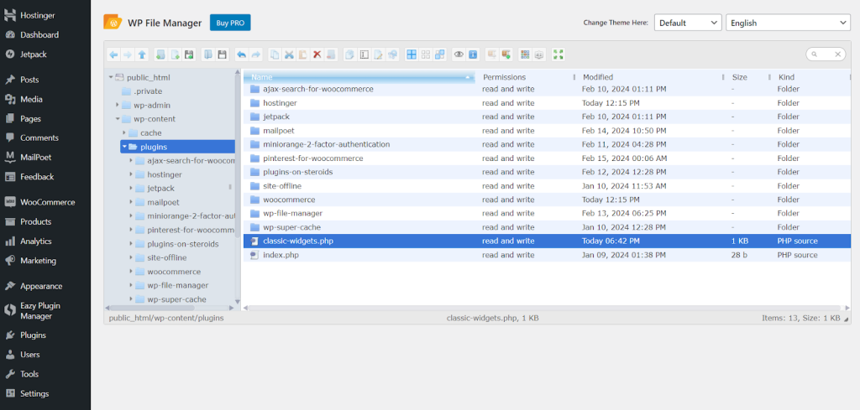Toggle fullscreen mode of file manager
This screenshot has width=860, height=410.
pyautogui.click(x=558, y=54)
